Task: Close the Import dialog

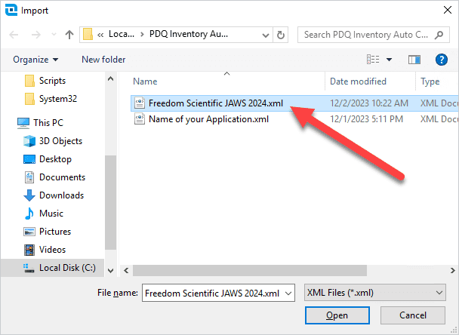Action: click(x=447, y=11)
